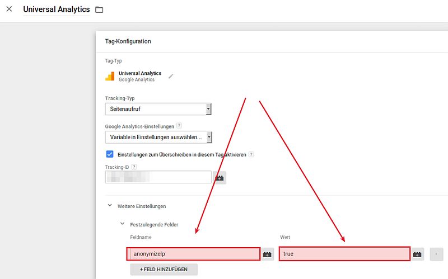Open the Google Analytics-Einstellungen variable dropdown

click(158, 137)
